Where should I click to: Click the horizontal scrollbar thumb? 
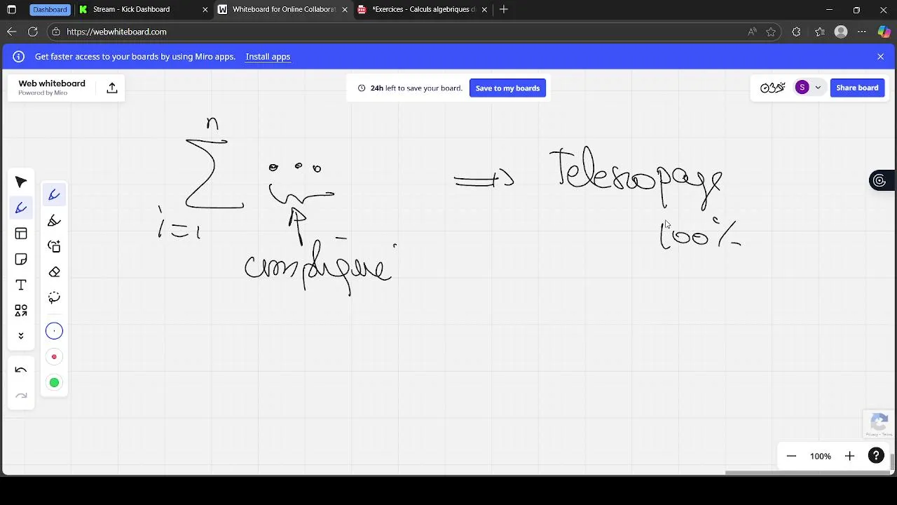click(806, 473)
